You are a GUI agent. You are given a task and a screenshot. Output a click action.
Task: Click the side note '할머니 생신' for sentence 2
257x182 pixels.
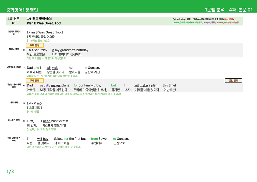(14, 49)
